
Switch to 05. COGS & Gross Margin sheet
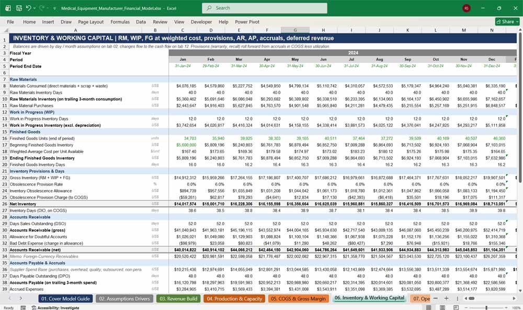[x=298, y=298]
